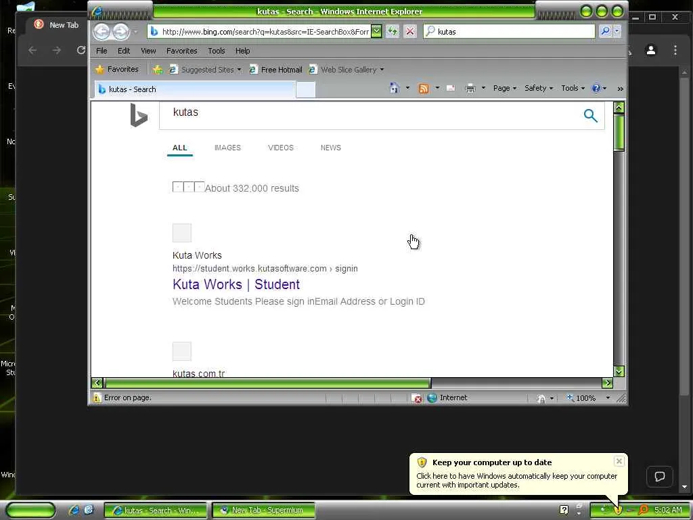This screenshot has height=520, width=693.
Task: Click the Read Mail envelope icon
Action: click(x=451, y=89)
